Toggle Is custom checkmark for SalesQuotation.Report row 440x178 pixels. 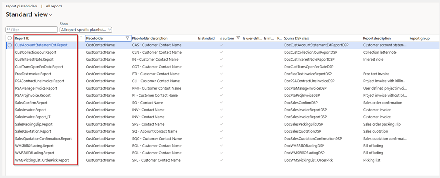pos(222,131)
